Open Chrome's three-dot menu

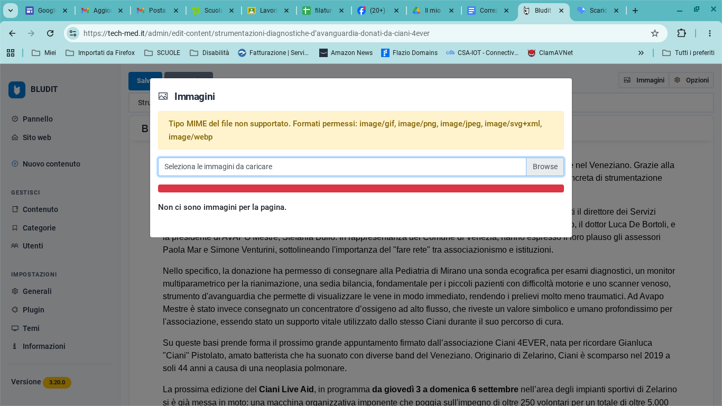tap(710, 33)
